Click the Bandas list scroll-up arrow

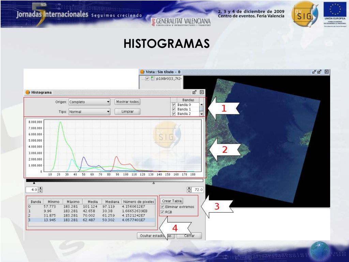pos(202,104)
